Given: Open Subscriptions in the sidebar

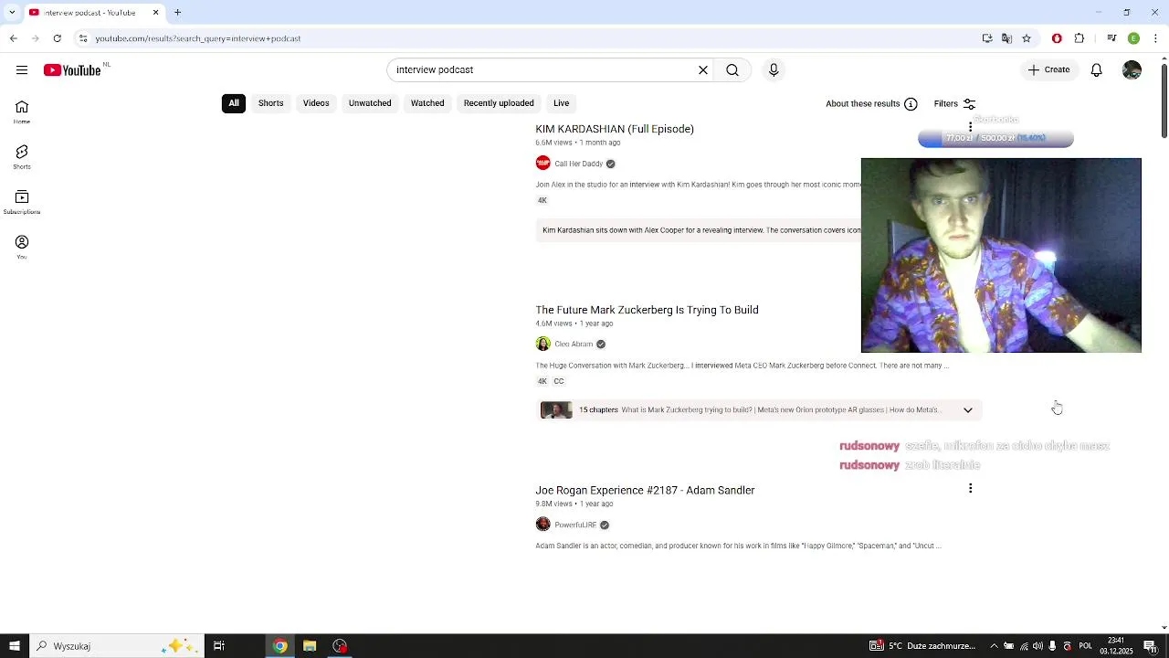Looking at the screenshot, I should (22, 202).
